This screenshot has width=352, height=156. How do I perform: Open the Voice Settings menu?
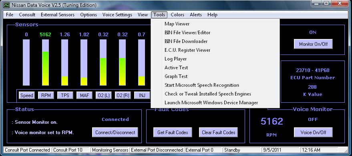(117, 15)
